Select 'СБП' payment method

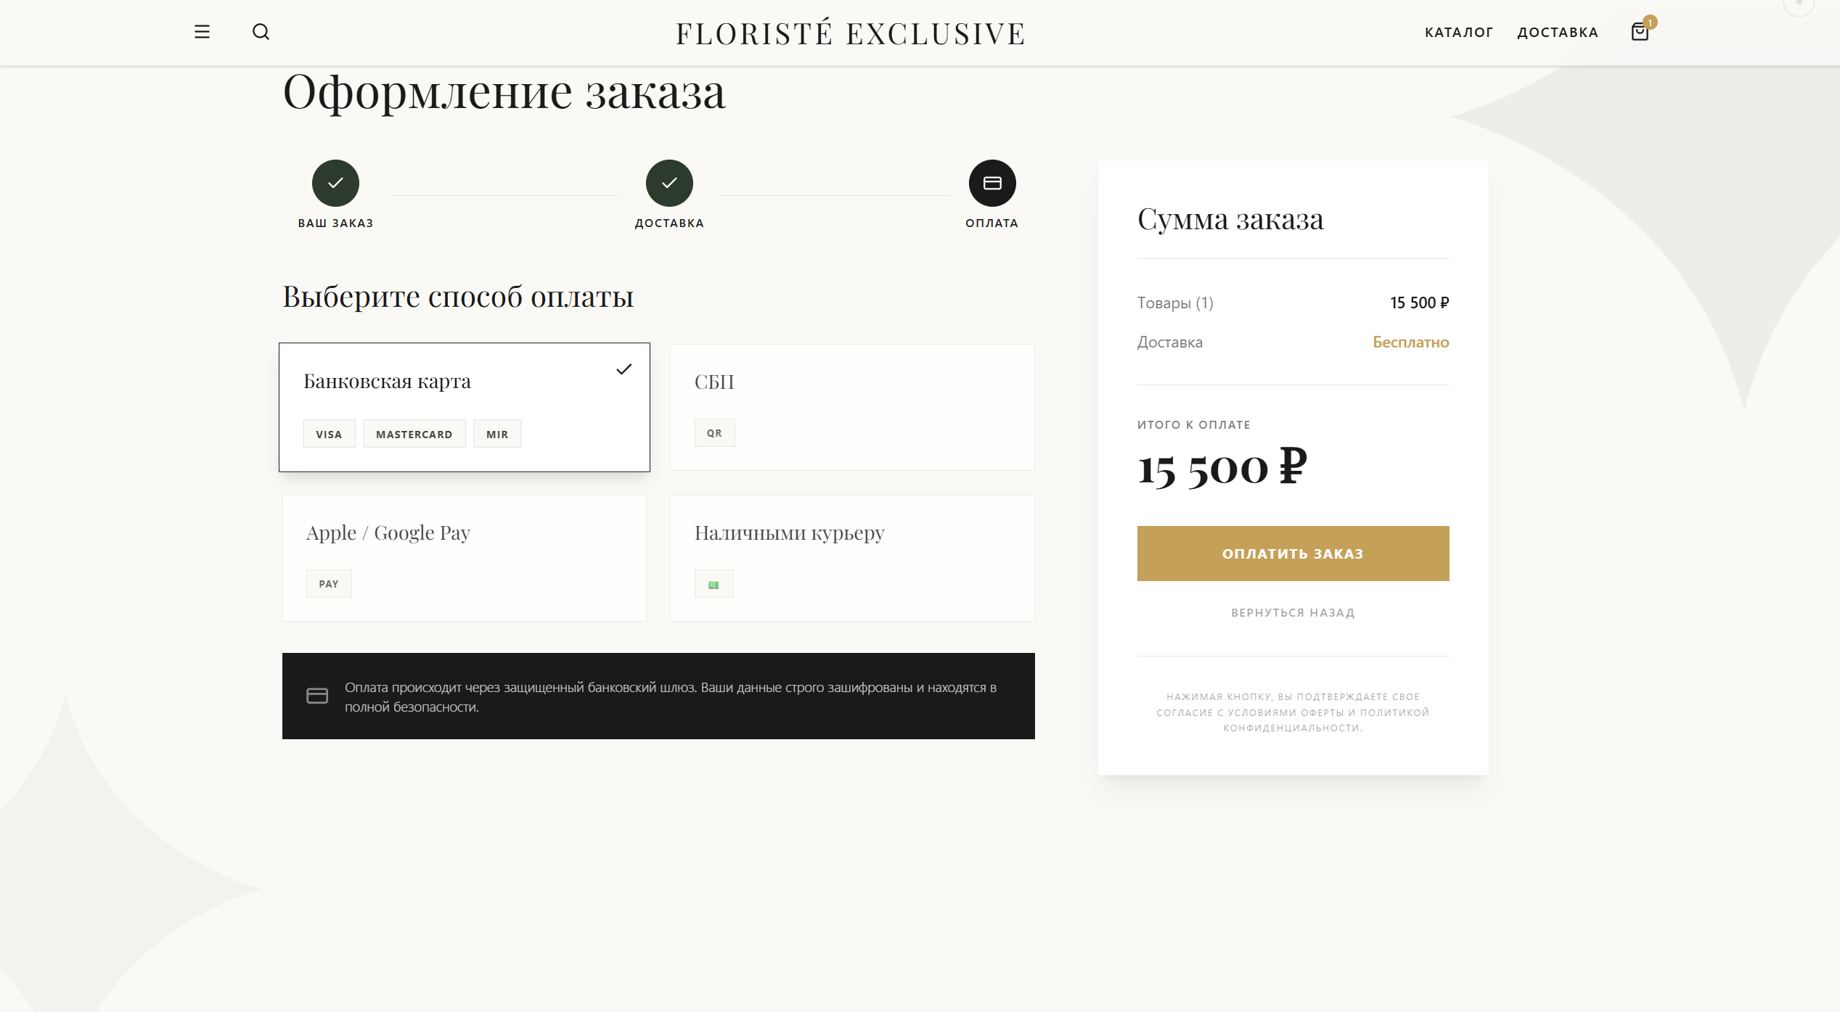pyautogui.click(x=852, y=406)
